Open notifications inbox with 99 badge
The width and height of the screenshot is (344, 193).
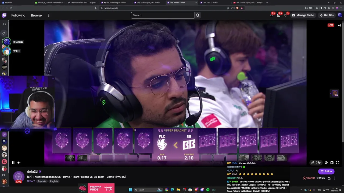[279, 15]
